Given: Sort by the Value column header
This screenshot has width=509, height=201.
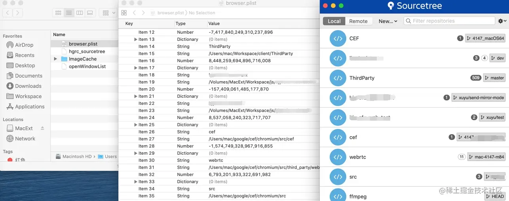Looking at the screenshot, I should pos(214,24).
